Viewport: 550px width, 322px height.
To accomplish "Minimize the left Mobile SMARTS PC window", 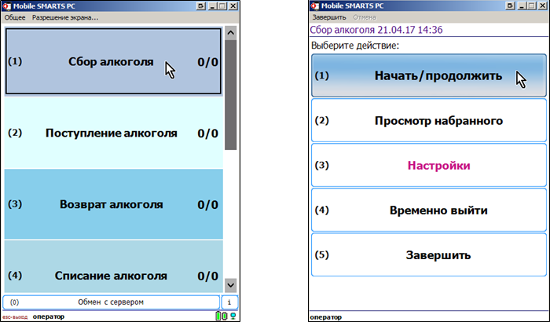I will 212,6.
